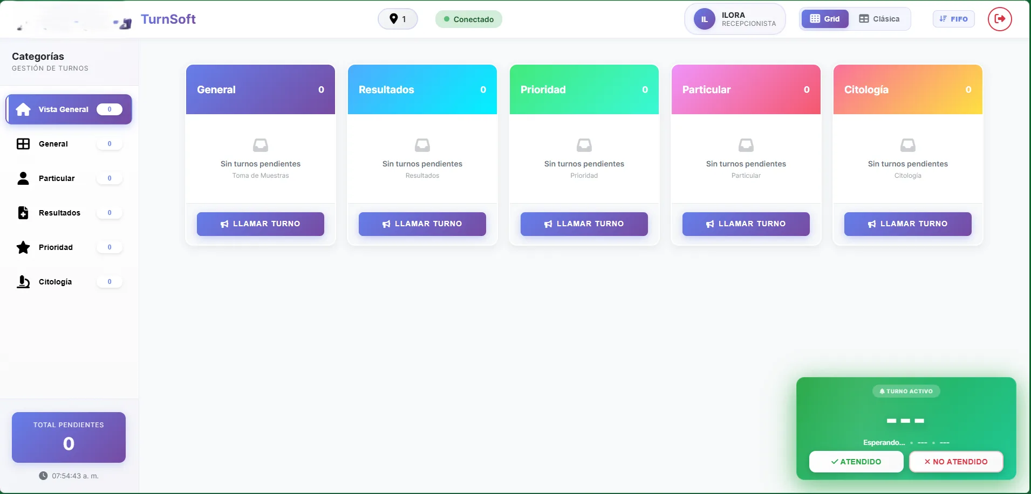Click the clock icon by the time
The width and height of the screenshot is (1031, 494).
coord(43,476)
